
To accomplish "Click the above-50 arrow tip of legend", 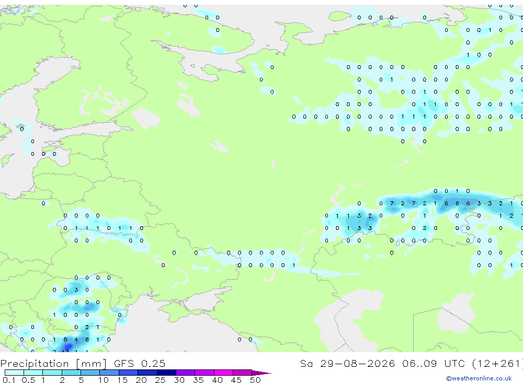I will click(x=262, y=373).
